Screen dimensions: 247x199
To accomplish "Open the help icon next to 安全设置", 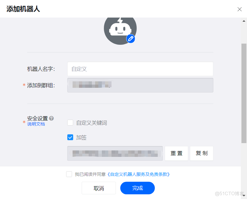I will click(x=51, y=118).
